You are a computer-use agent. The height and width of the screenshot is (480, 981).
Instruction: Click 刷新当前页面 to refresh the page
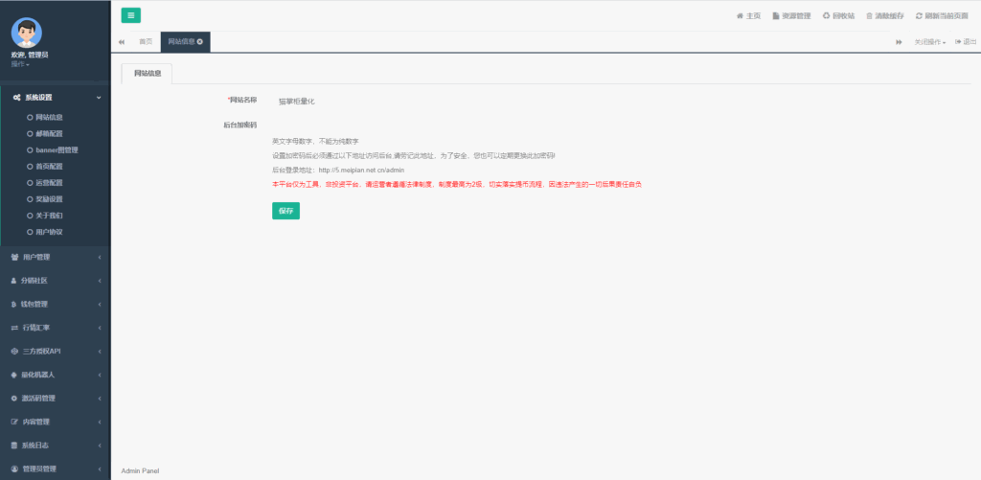[x=942, y=15]
